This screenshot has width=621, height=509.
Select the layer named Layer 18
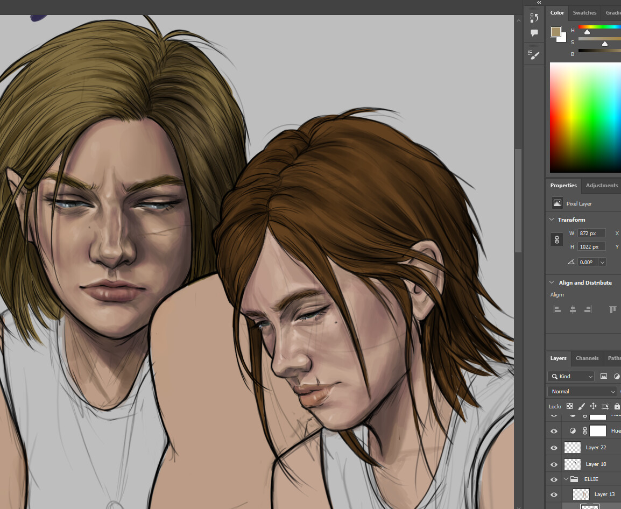tap(596, 464)
